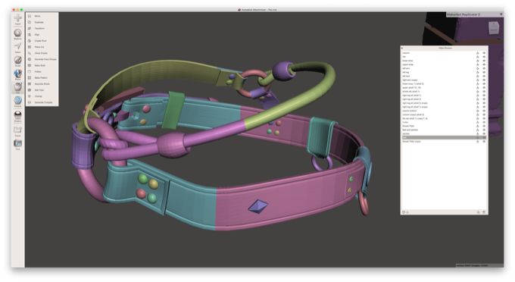Open the Shaders sphere tool
515x282 pixels.
tap(17, 116)
